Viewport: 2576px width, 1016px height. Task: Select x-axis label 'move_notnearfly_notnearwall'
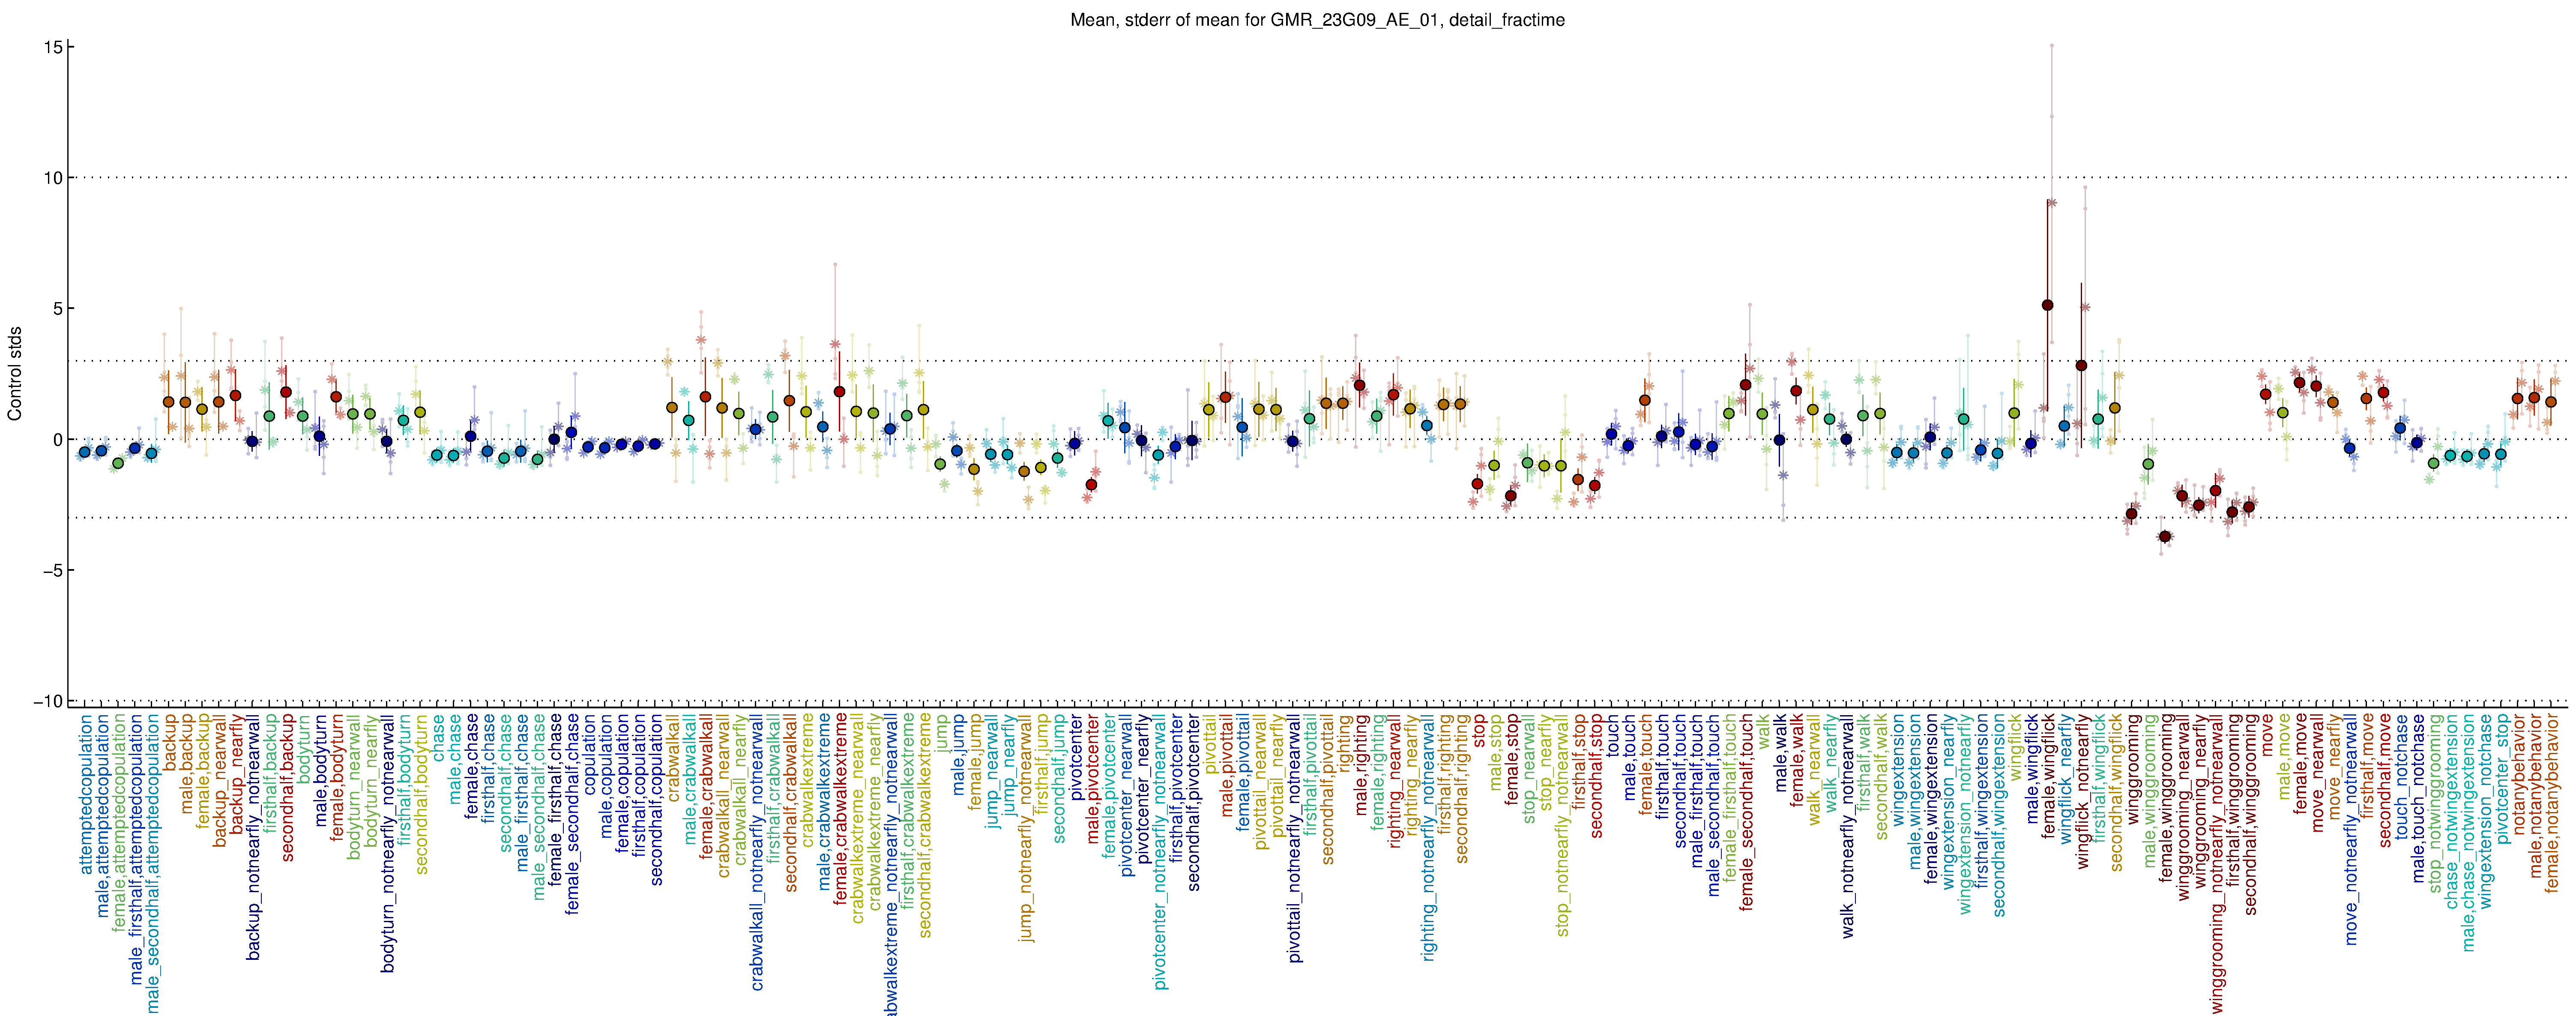[2352, 829]
